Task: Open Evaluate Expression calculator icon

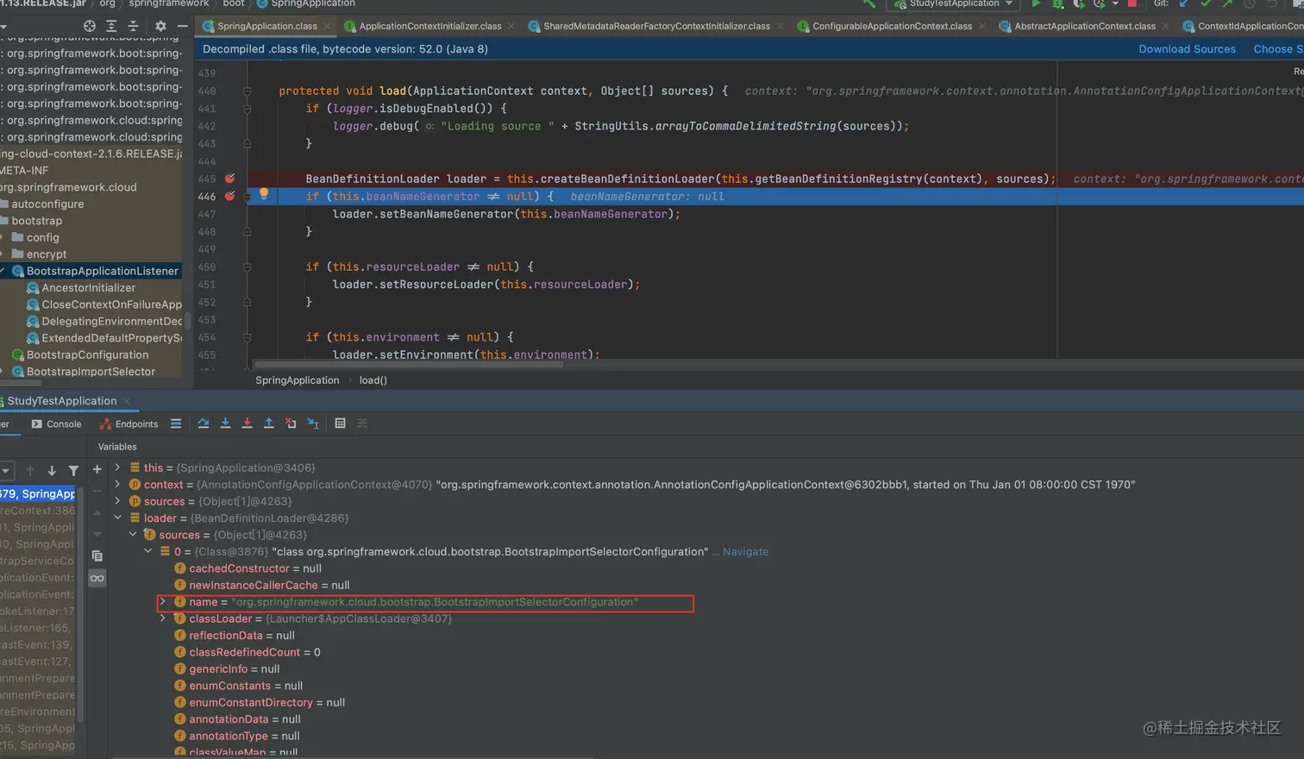Action: click(340, 423)
